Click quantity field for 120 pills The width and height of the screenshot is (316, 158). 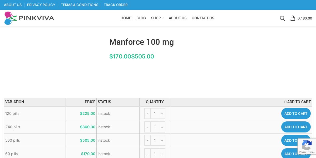coord(155,113)
